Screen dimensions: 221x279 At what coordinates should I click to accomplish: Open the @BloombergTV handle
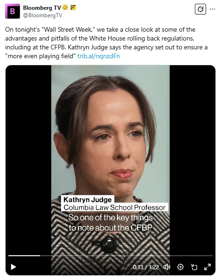click(42, 15)
